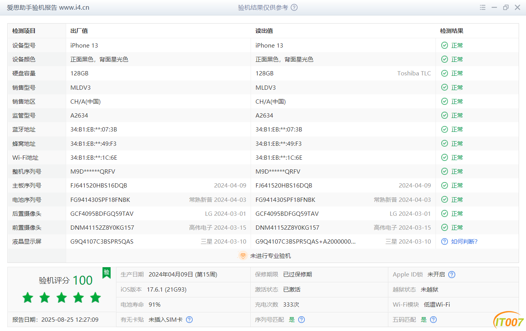Click the green check icon in 整机序列号 row

[x=445, y=171]
